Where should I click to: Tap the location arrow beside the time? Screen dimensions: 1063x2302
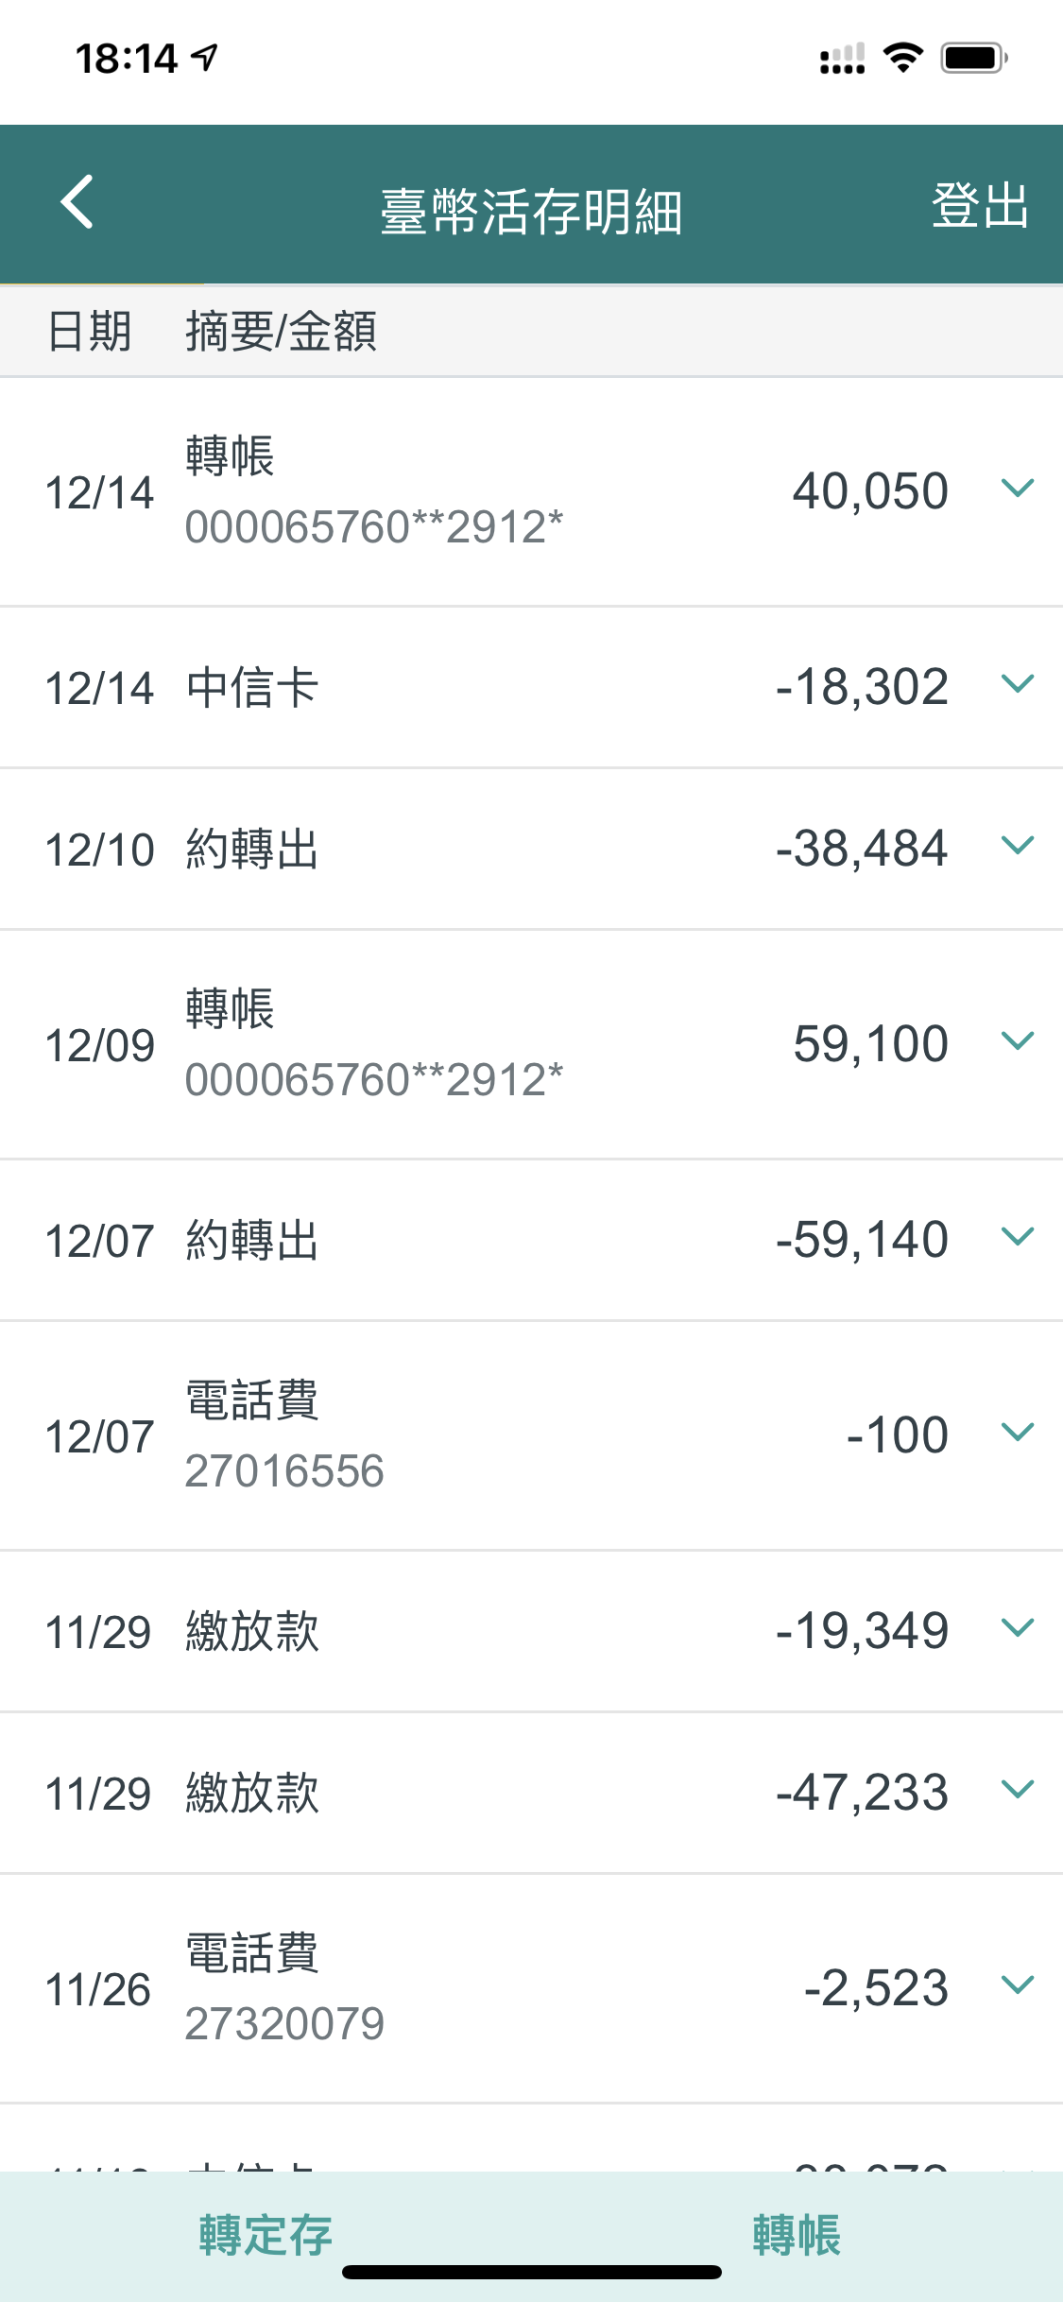pos(205,58)
